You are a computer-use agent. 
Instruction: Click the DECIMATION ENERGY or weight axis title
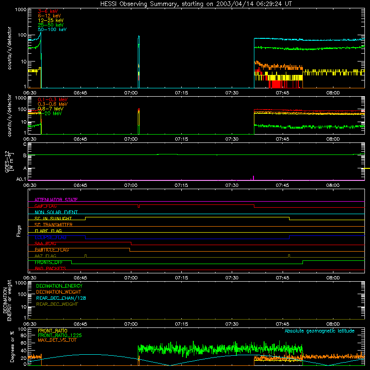(x=7, y=300)
